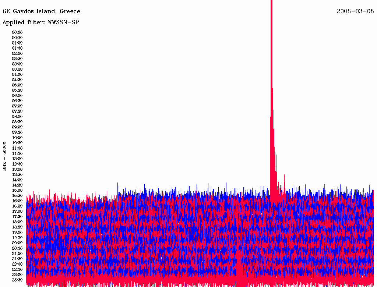
Task: Click the 06:00 time label
Action: [x=17, y=96]
